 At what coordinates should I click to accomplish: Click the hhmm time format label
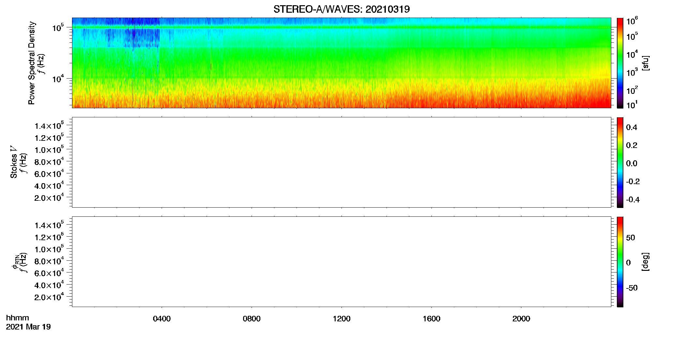18,318
